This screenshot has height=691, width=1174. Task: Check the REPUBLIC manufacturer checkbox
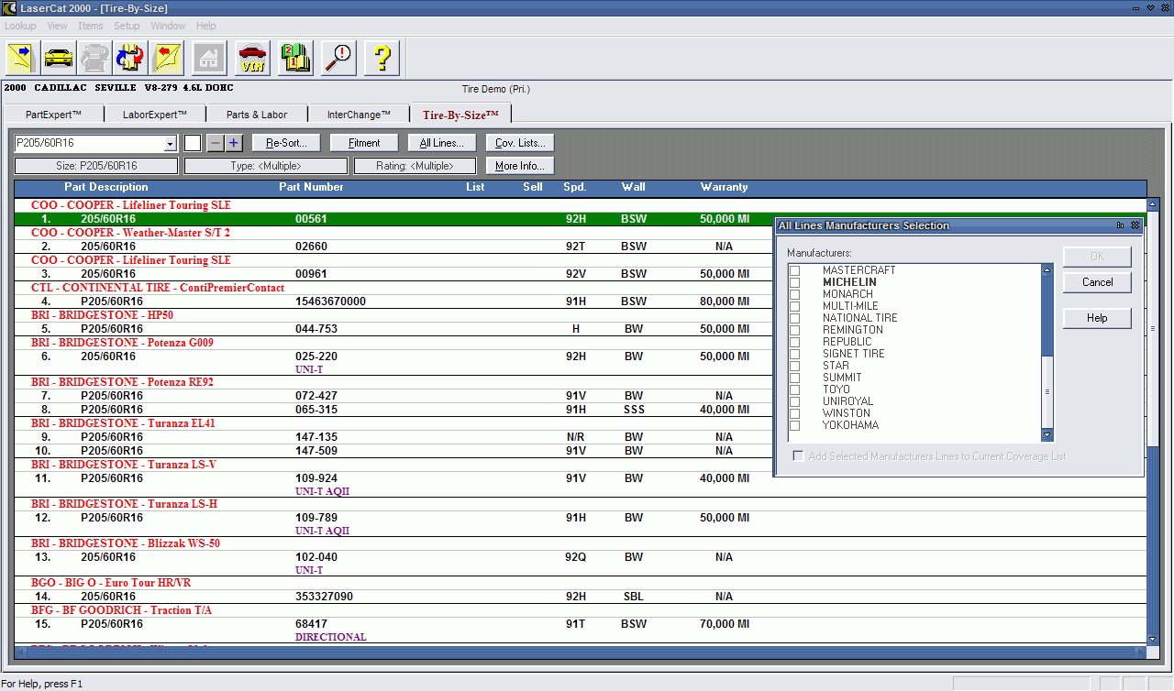795,342
